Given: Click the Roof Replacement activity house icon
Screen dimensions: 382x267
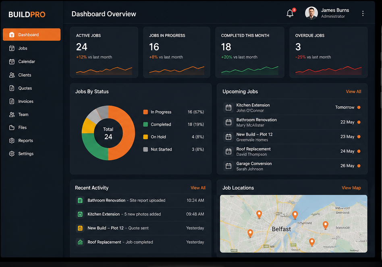Looking at the screenshot, I should [80, 242].
